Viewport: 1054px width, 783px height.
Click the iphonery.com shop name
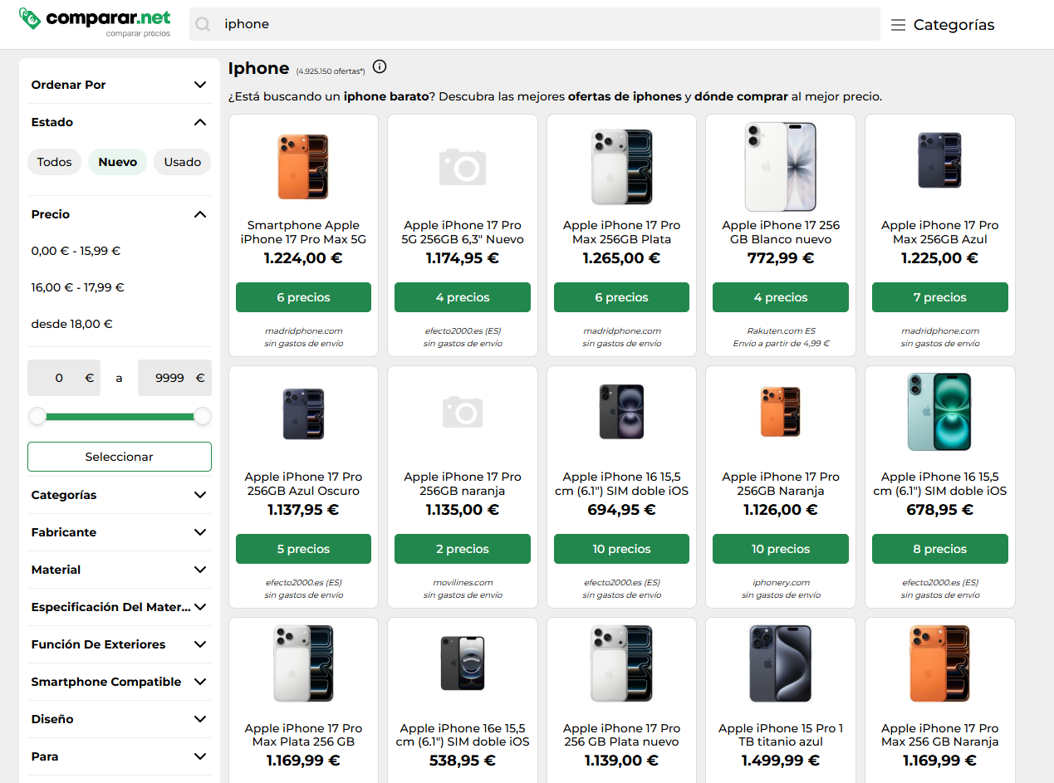tap(781, 582)
